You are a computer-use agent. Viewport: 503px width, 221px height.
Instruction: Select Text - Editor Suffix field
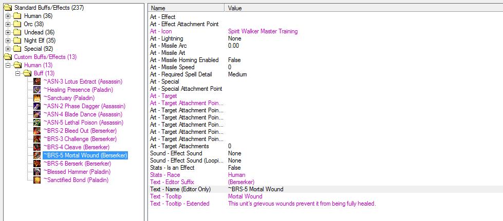coord(325,182)
